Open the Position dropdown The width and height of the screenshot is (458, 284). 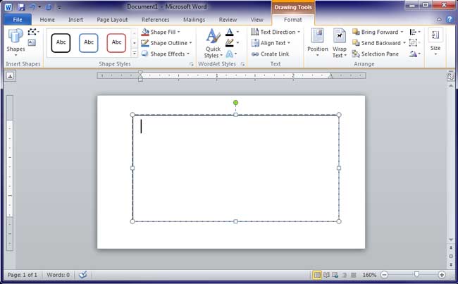[318, 43]
